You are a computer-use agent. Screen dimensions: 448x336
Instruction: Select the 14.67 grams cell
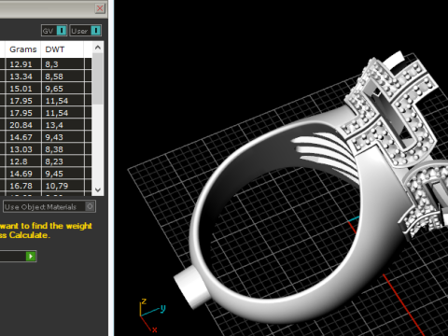pyautogui.click(x=23, y=137)
